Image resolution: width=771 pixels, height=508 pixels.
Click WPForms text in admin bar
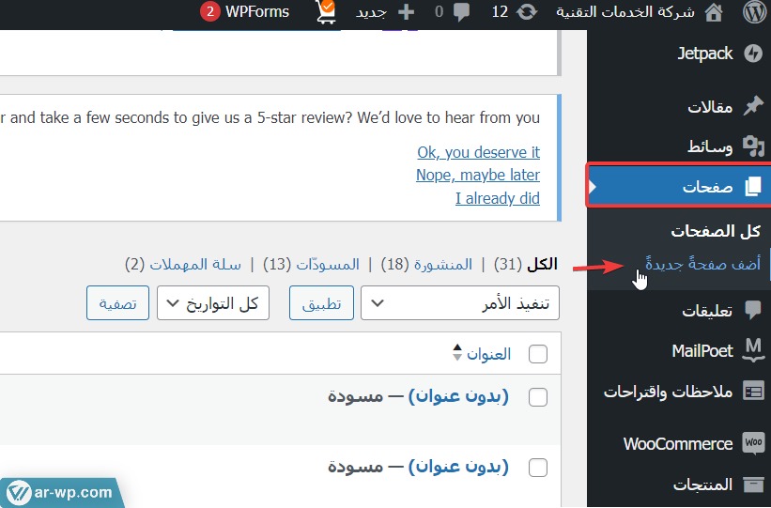257,12
